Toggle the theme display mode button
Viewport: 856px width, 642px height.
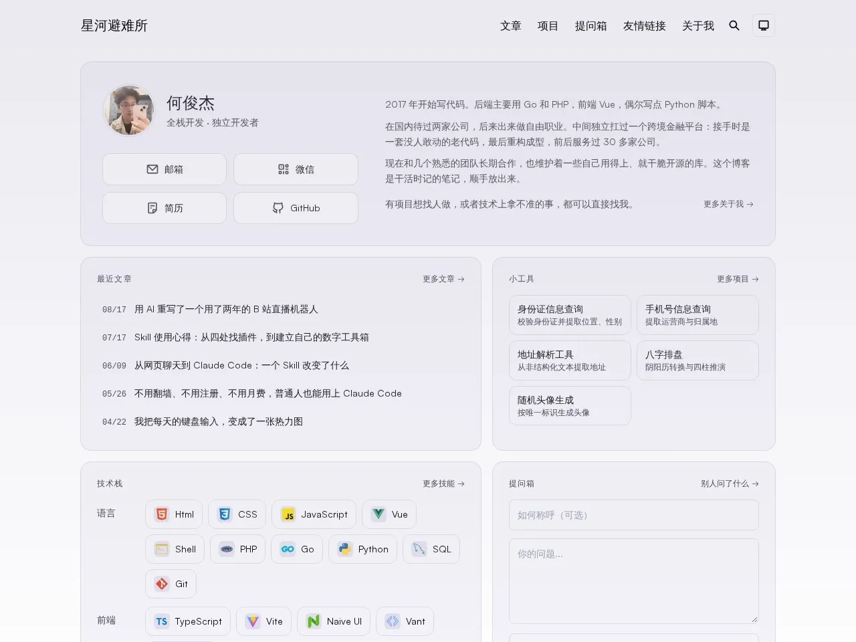coord(764,25)
